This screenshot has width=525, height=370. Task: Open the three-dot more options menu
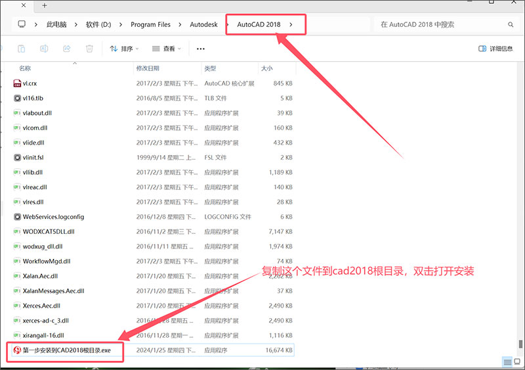[x=201, y=49]
